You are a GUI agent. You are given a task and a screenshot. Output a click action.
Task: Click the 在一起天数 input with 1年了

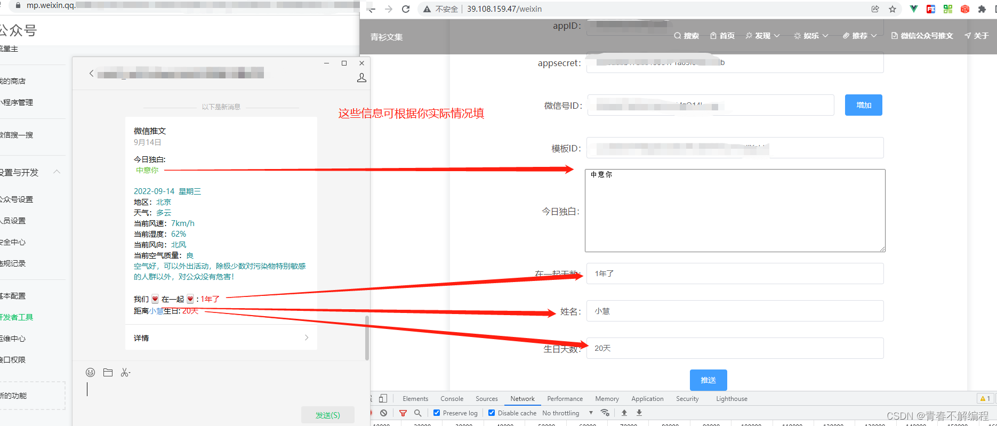pos(735,274)
